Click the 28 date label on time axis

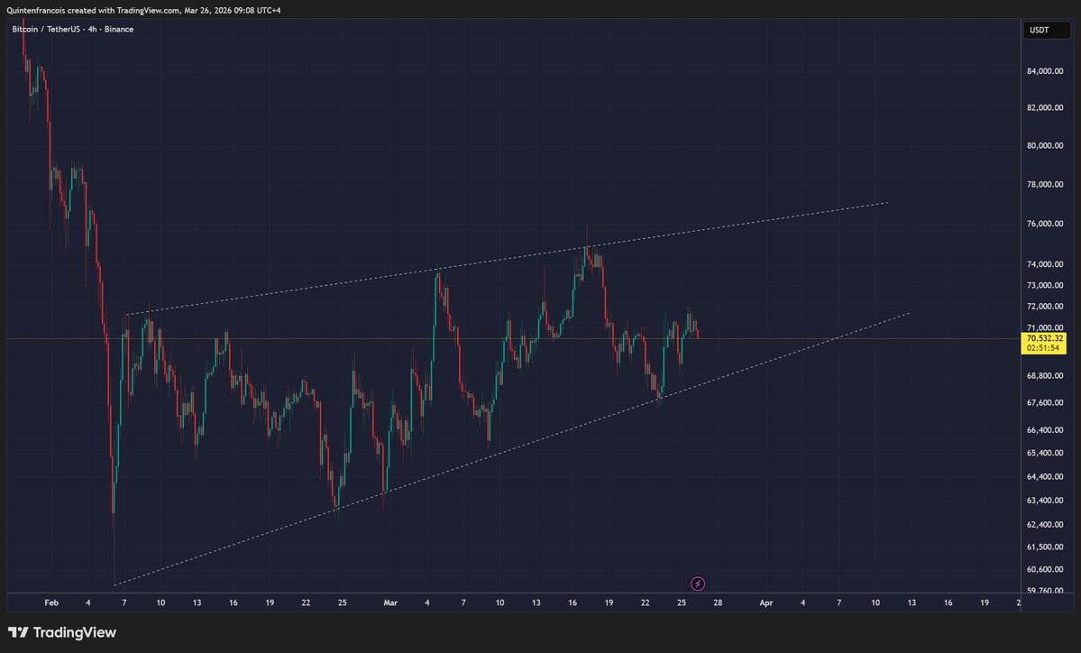coord(718,602)
